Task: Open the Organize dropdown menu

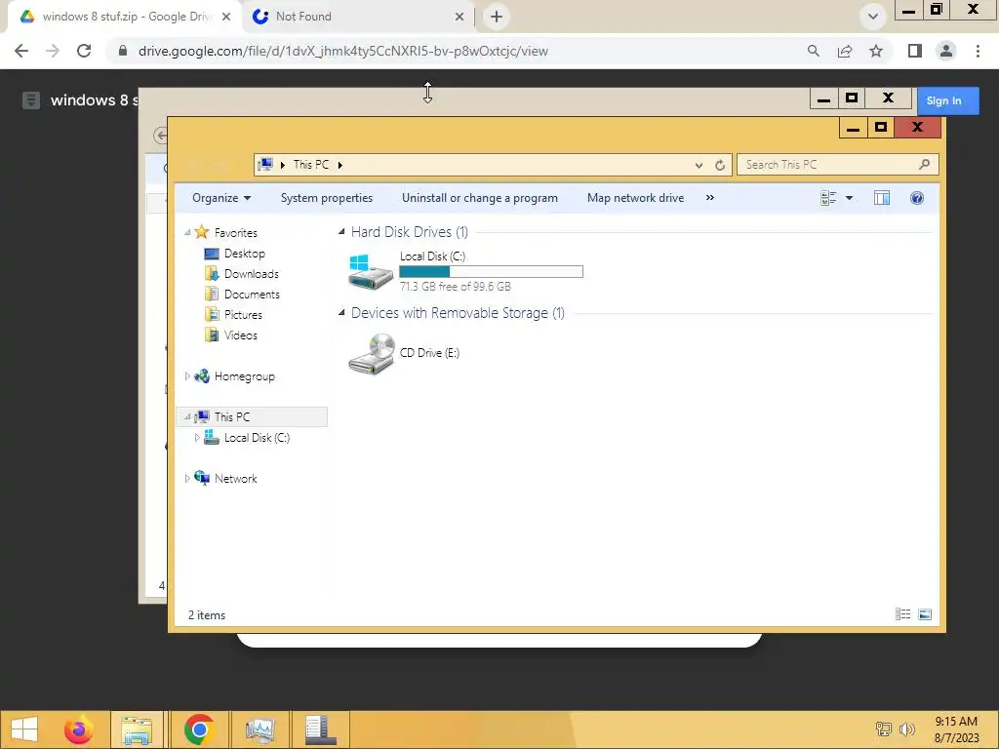Action: click(x=221, y=198)
